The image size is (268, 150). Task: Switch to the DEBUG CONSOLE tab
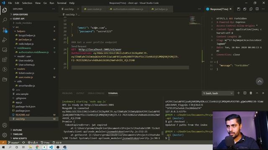(x=96, y=93)
